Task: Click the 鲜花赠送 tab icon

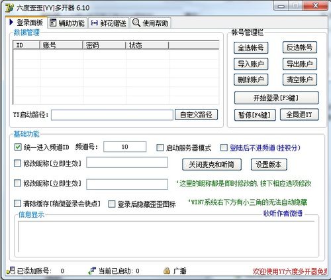Action: pos(94,23)
